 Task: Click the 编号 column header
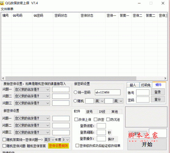[6, 16]
